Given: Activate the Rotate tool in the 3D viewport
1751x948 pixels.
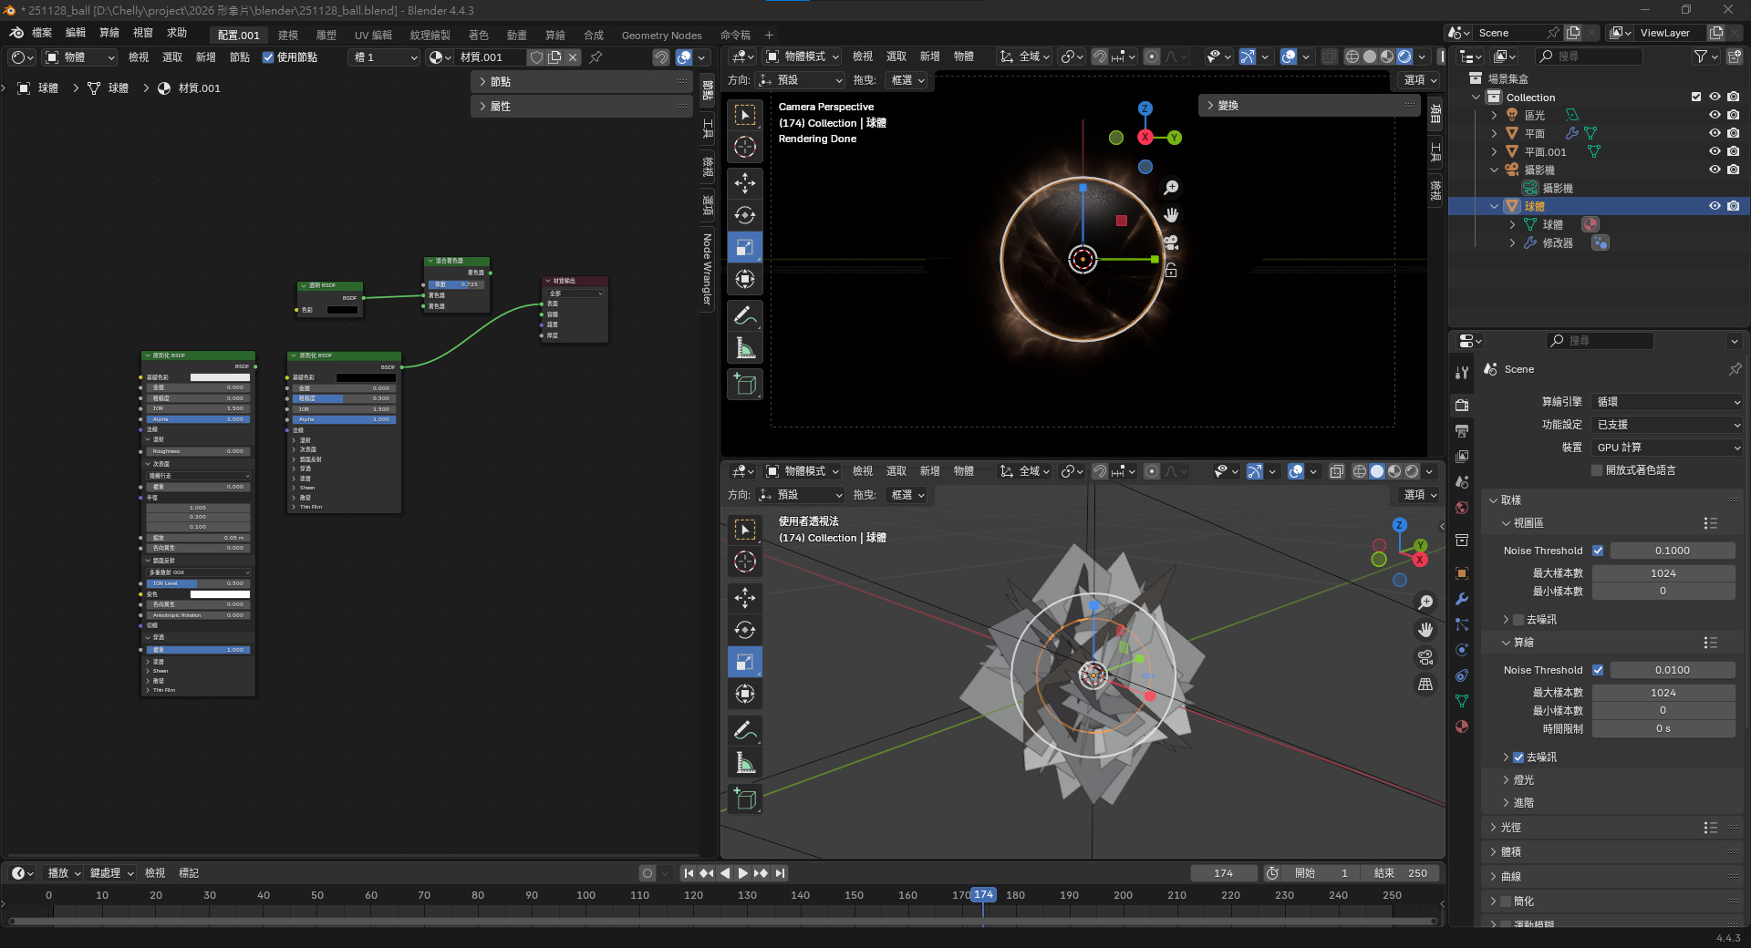Looking at the screenshot, I should point(745,215).
